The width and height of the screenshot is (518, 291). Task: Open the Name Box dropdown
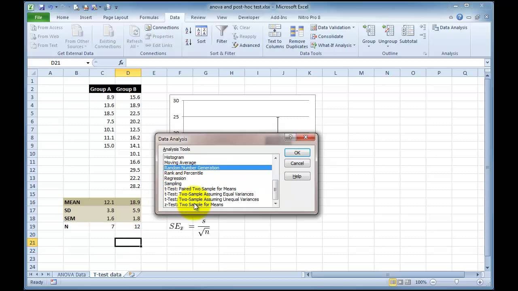[88, 63]
